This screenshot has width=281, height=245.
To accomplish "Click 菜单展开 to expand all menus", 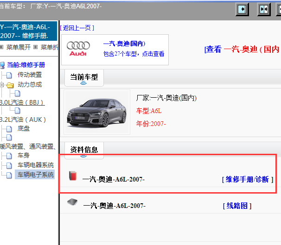I will click(x=19, y=47).
